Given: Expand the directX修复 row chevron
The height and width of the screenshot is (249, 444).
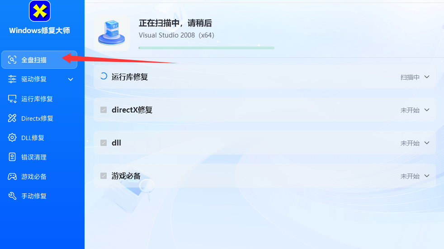Looking at the screenshot, I should [427, 110].
